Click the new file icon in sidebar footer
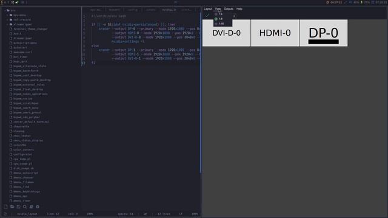This screenshot has width=388, height=218. click(x=5, y=206)
